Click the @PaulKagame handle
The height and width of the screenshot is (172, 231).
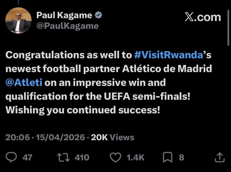click(67, 26)
